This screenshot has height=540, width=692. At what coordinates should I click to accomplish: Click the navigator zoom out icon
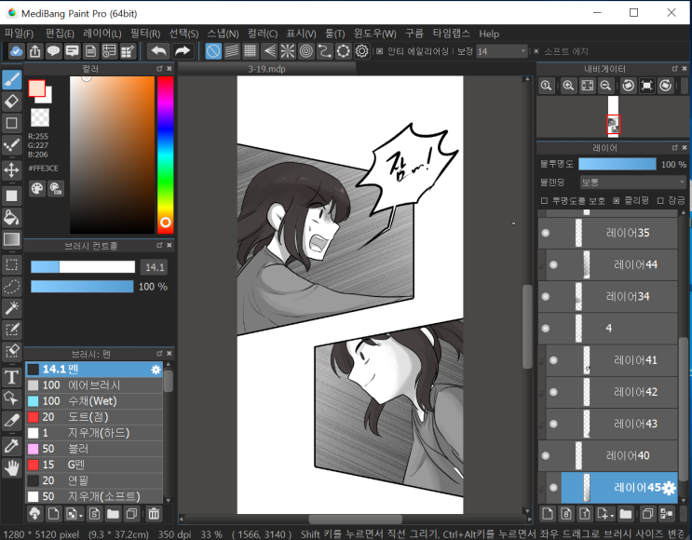pos(606,86)
